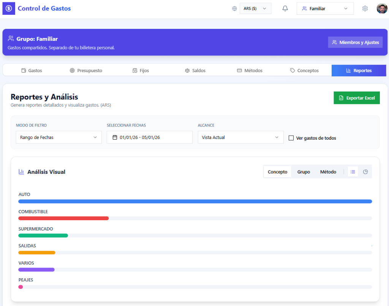
Task: Click the blue AUTO progress bar
Action: click(195, 201)
